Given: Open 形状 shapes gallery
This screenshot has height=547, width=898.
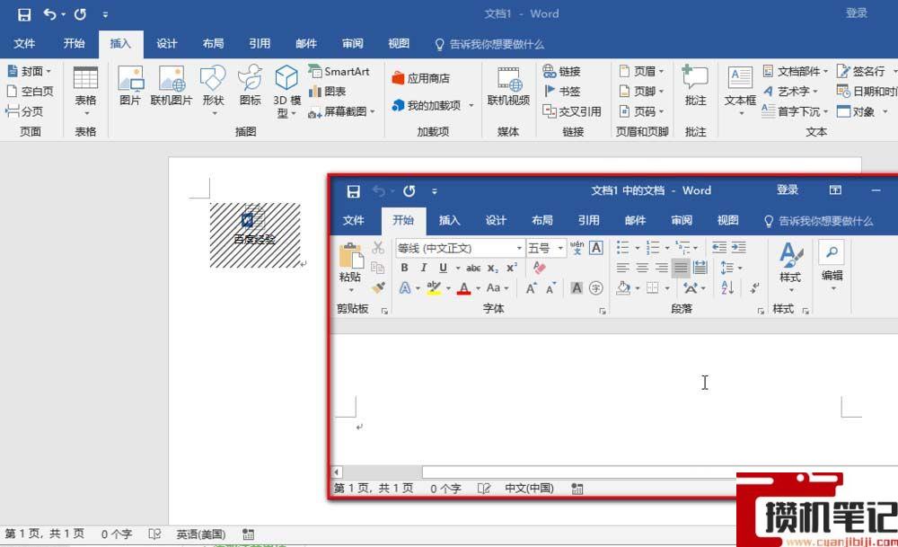Looking at the screenshot, I should click(213, 91).
